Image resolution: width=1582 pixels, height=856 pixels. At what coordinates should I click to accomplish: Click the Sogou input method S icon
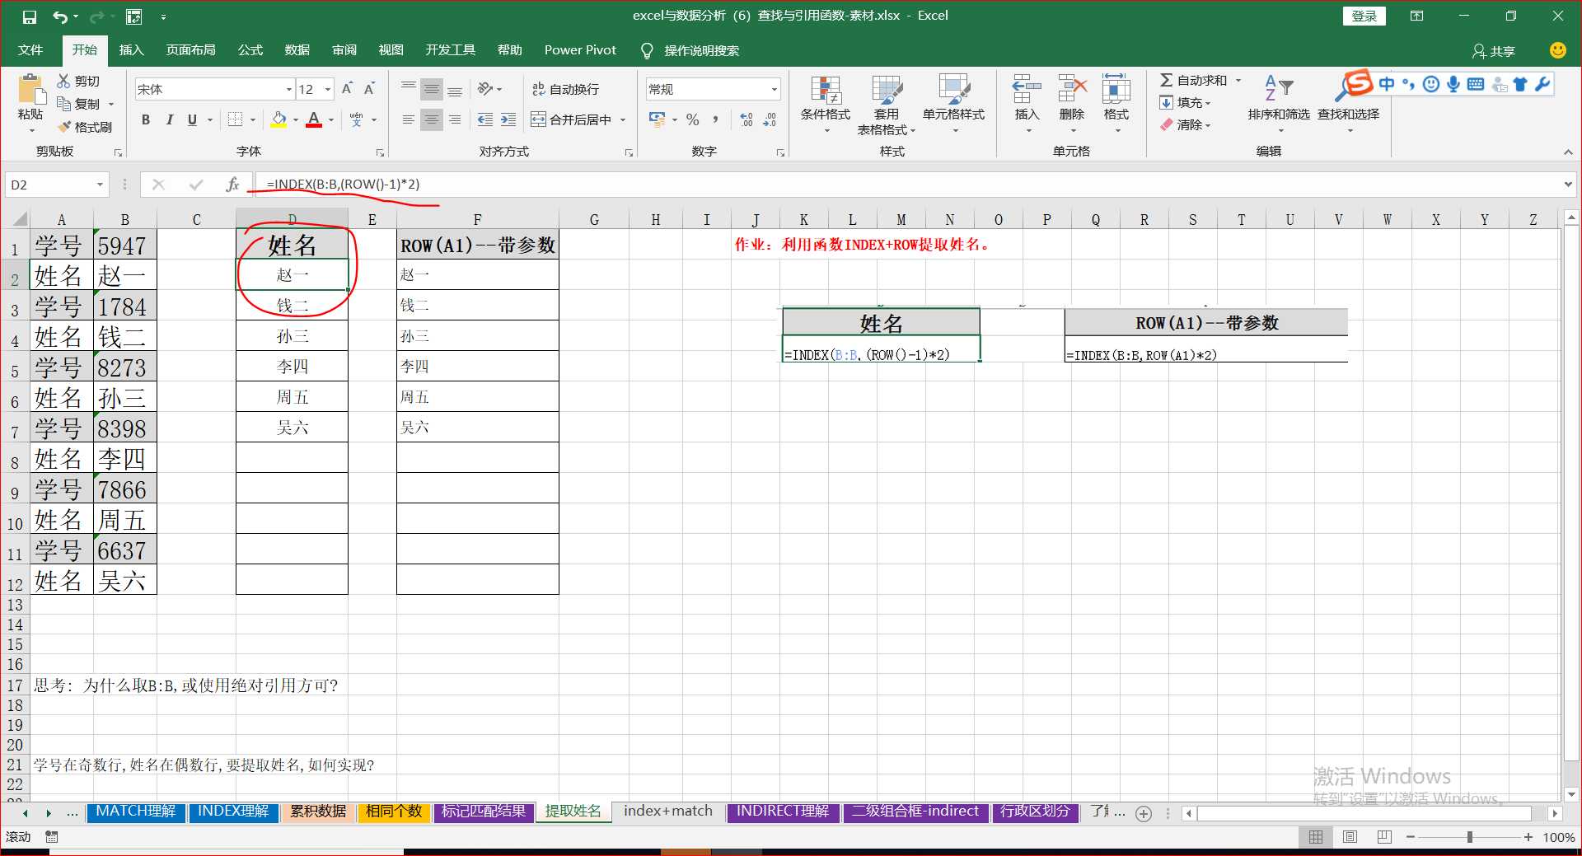(1357, 84)
